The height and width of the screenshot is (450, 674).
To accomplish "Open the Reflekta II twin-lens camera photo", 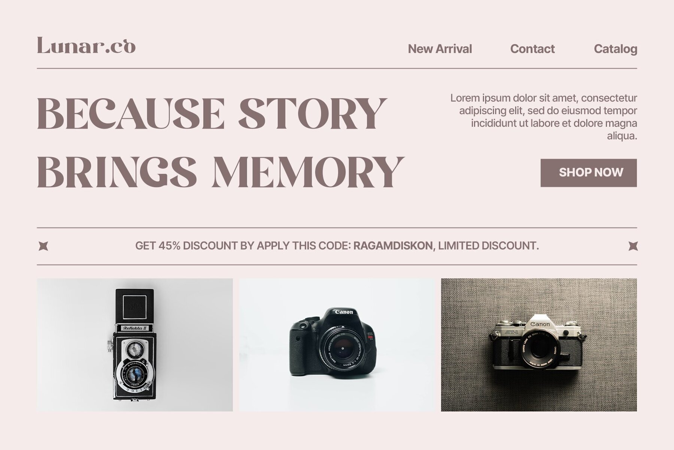I will (x=135, y=345).
